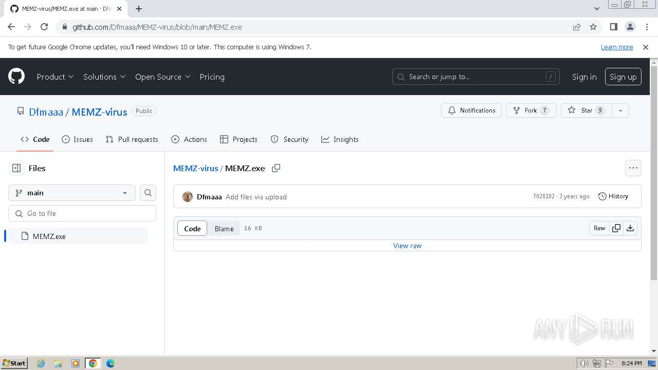This screenshot has width=658, height=370.
Task: Open the Windows Start menu
Action: 14,363
